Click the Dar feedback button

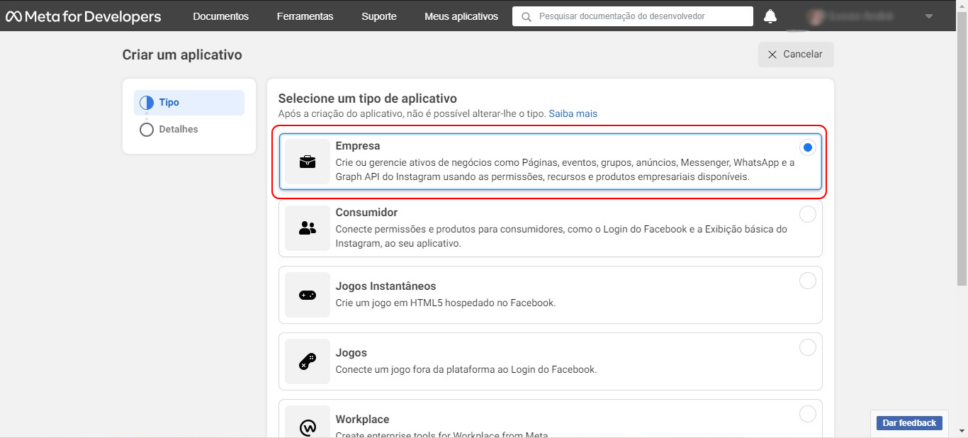pos(908,422)
